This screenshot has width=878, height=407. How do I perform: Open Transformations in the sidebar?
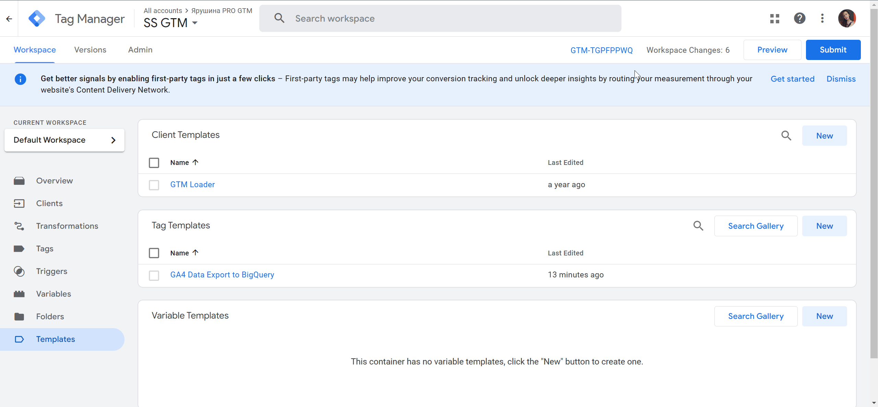[67, 226]
